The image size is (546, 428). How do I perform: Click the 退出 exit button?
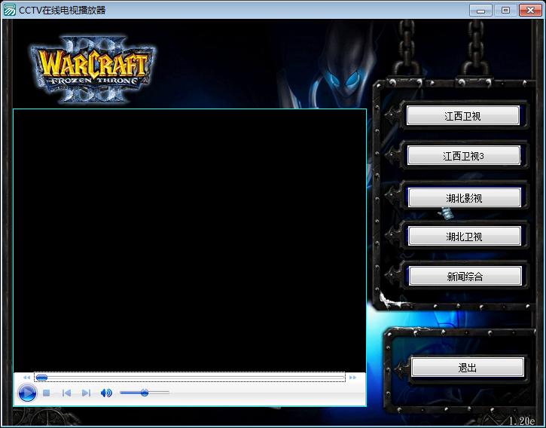[468, 367]
